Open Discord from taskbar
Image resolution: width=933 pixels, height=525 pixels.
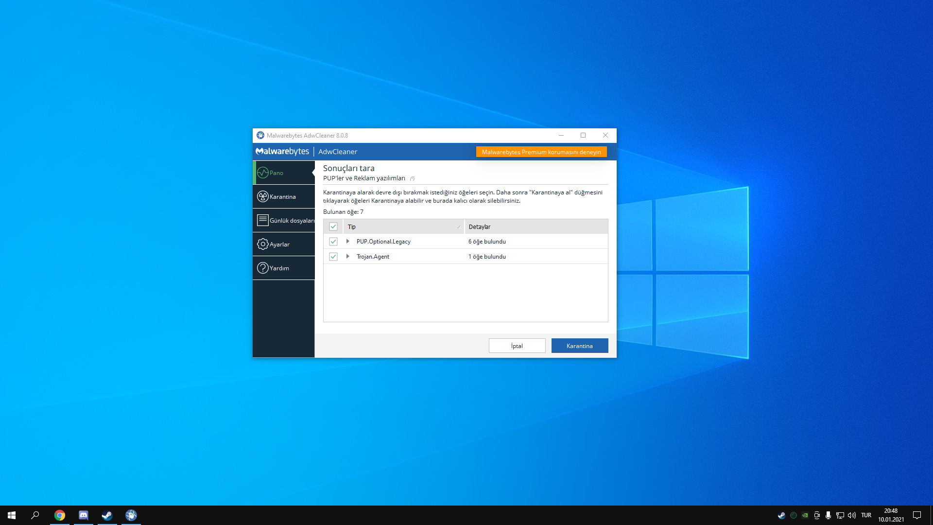pos(84,515)
